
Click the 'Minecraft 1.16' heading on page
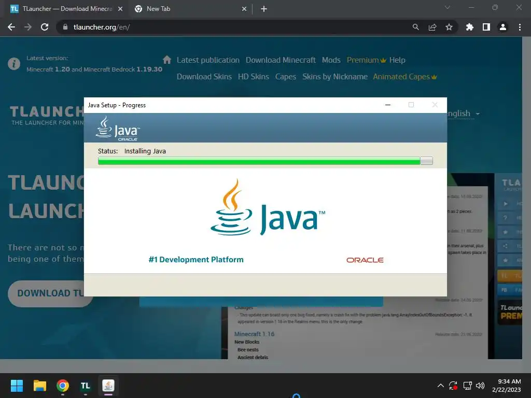(254, 334)
